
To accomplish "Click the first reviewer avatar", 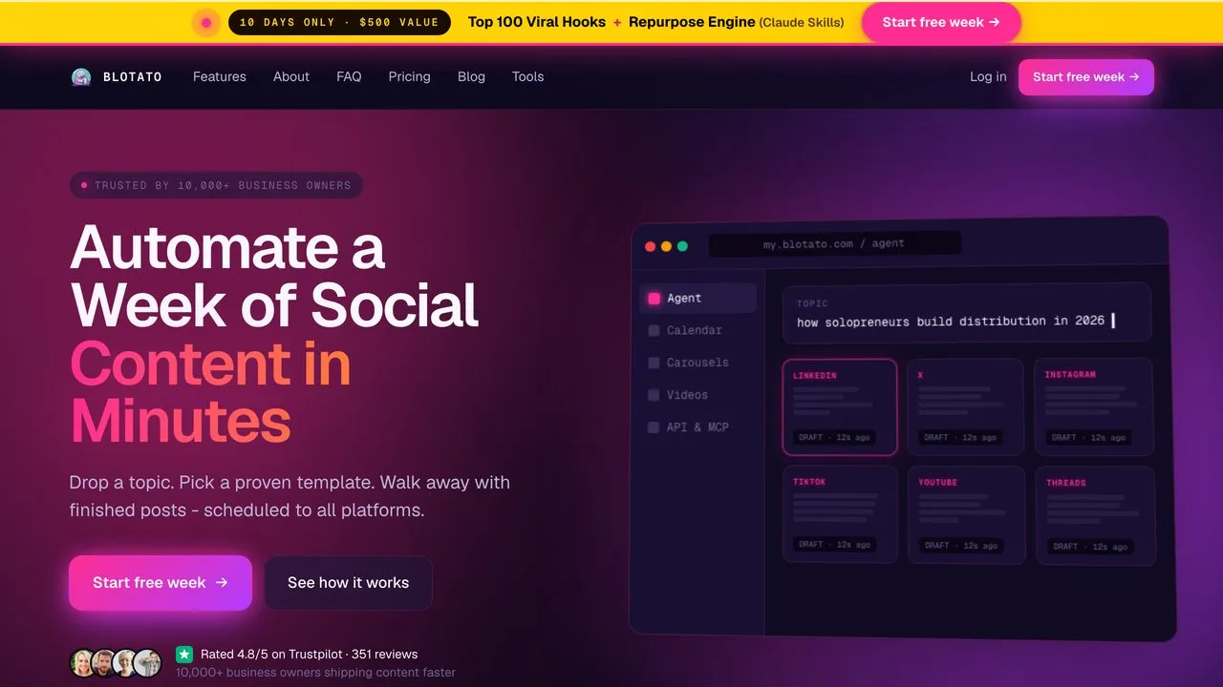I will pyautogui.click(x=83, y=662).
